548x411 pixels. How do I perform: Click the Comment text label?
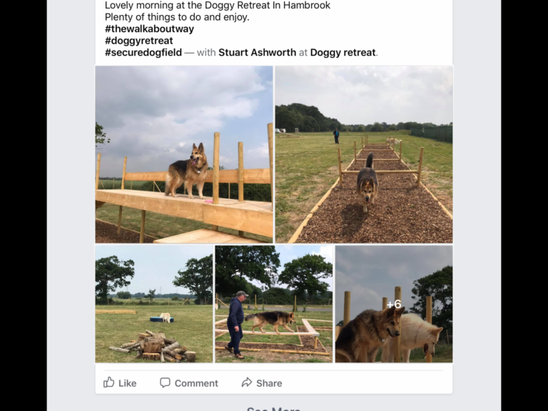coord(196,383)
